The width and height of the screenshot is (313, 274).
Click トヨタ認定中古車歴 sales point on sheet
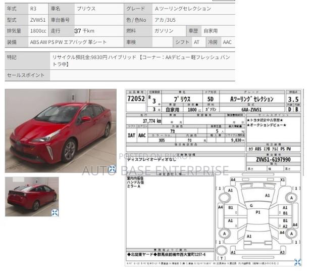point(265,120)
